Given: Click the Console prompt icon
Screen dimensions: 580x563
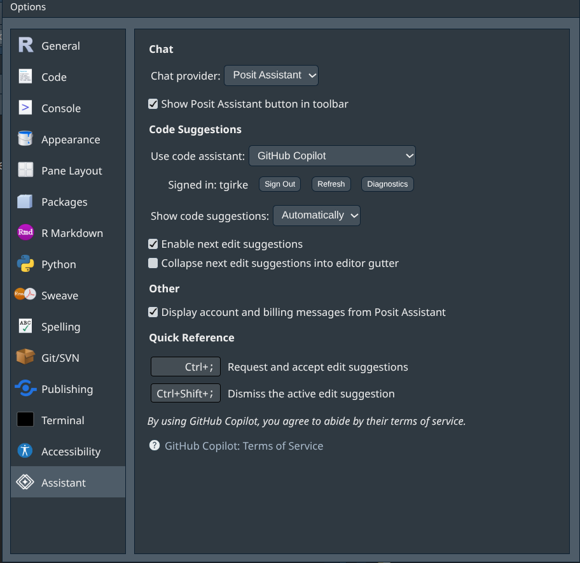Looking at the screenshot, I should 25,108.
